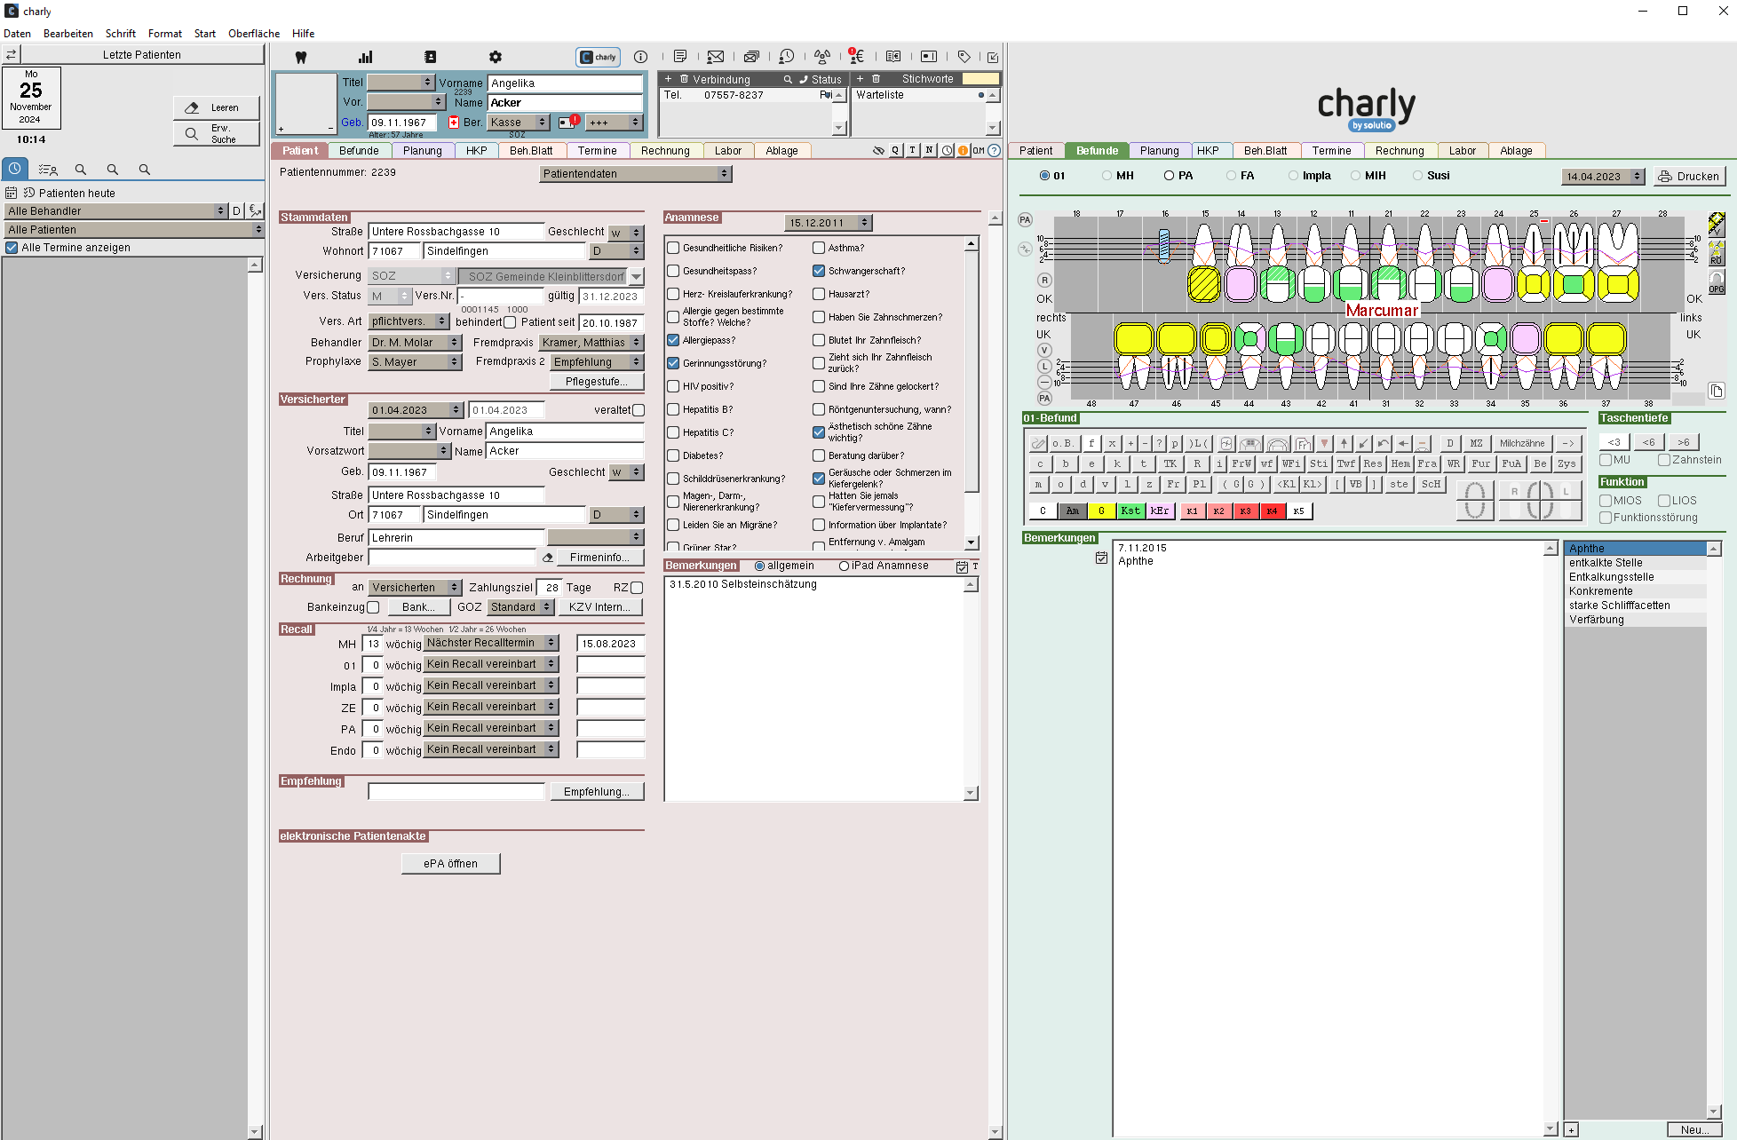Uncheck Alle Termine anzeigen
The width and height of the screenshot is (1737, 1140).
pos(12,248)
